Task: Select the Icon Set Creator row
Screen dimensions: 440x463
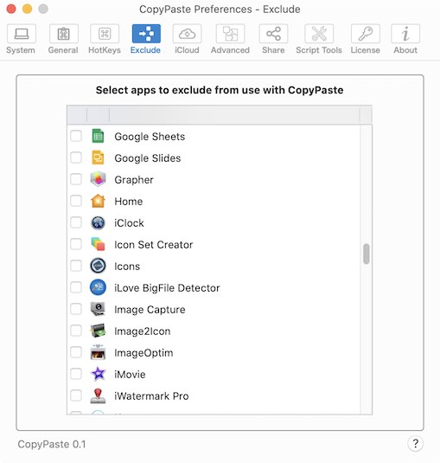Action: click(214, 245)
